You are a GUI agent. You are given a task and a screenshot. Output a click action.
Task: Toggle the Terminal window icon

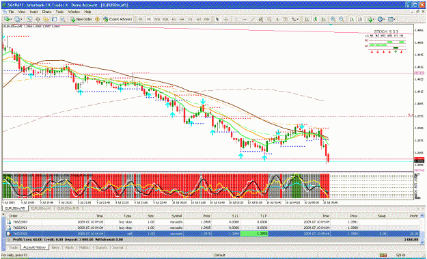tap(54, 19)
